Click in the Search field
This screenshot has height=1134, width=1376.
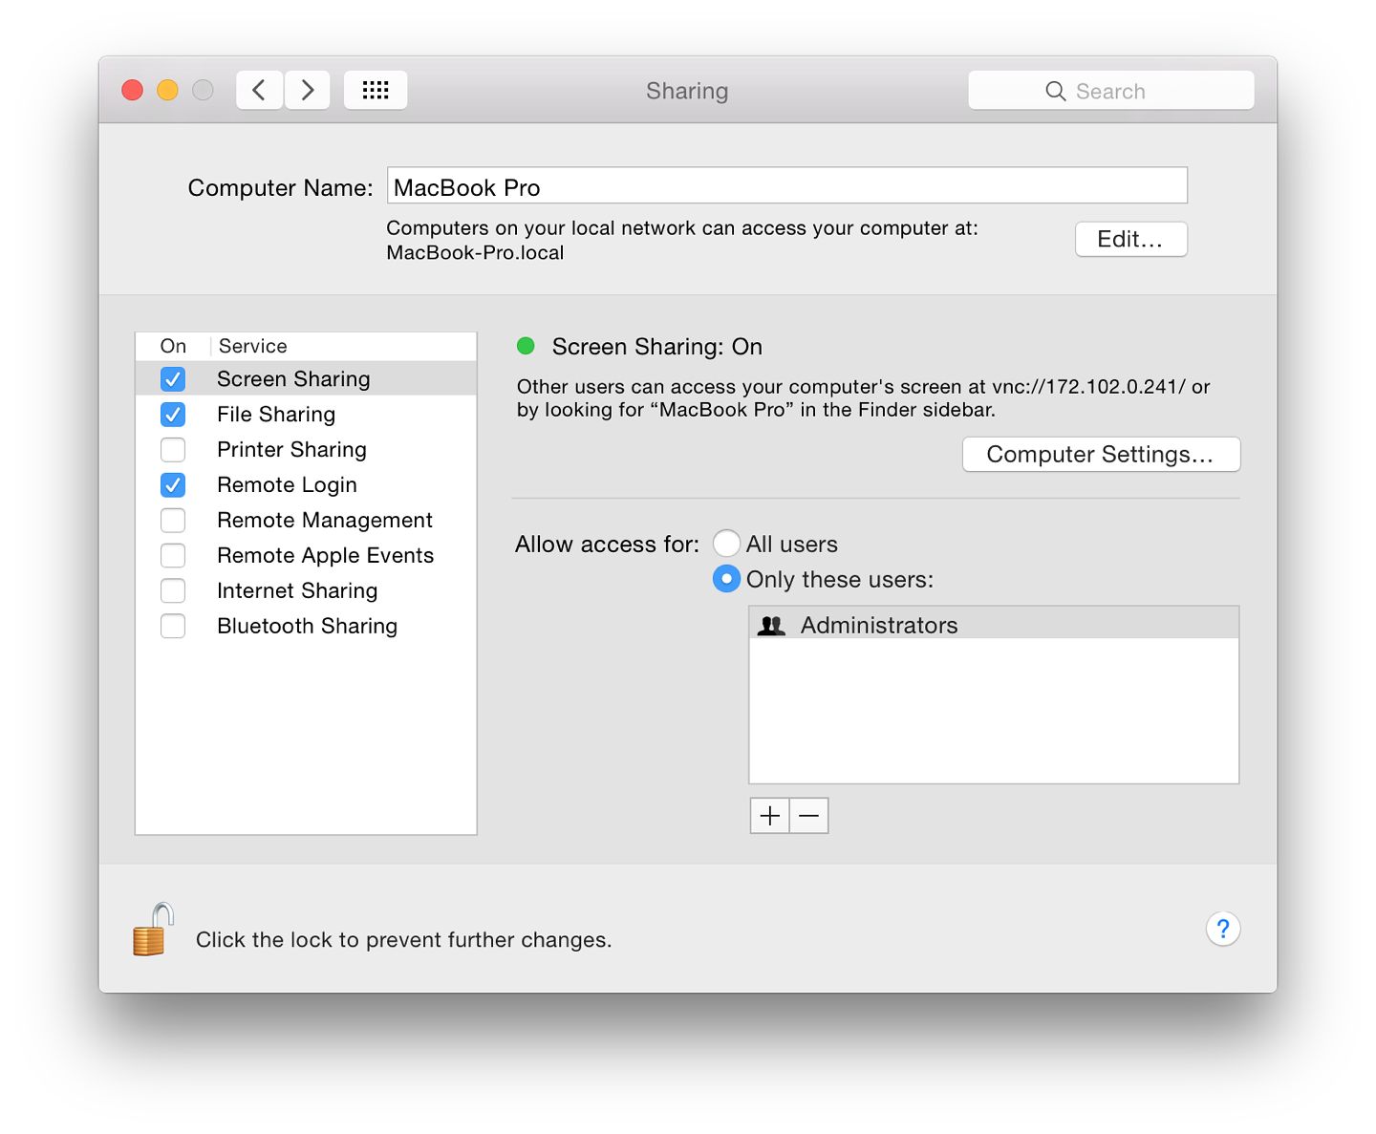1111,90
